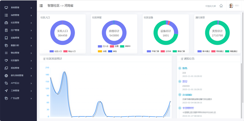This screenshot has height=121, width=244.
Task: Toggle 刷脸通过 legend item in access type chart
Action: 231,51
